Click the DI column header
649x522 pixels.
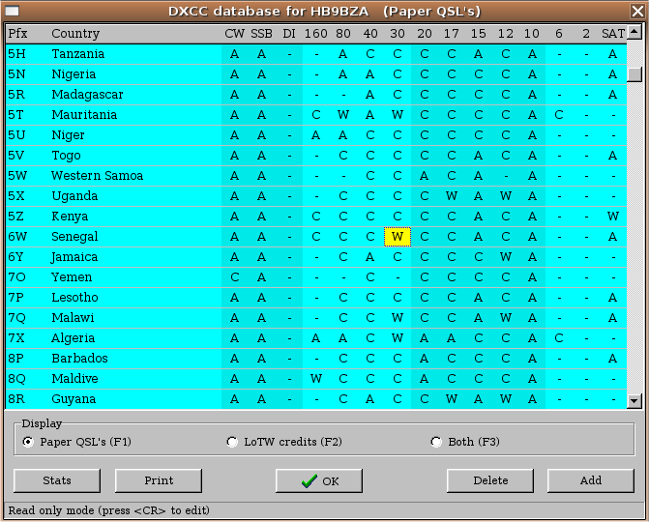coord(289,33)
